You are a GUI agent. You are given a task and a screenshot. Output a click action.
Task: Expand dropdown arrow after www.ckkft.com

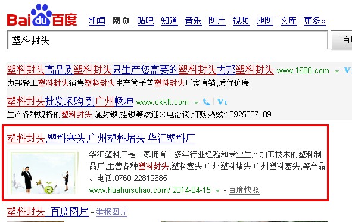pyautogui.click(x=196, y=103)
